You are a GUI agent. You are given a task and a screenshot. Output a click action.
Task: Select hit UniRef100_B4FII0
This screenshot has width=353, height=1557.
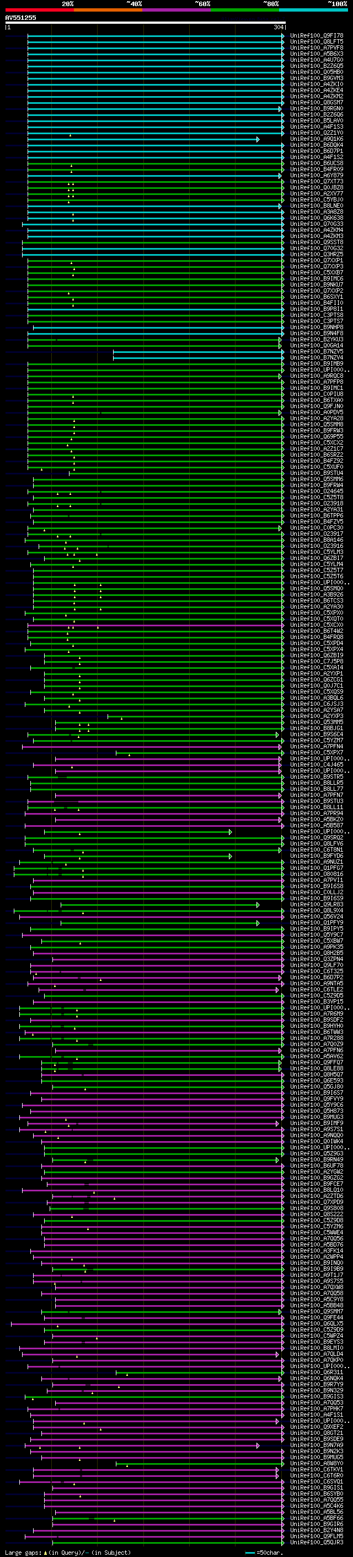pos(317,303)
